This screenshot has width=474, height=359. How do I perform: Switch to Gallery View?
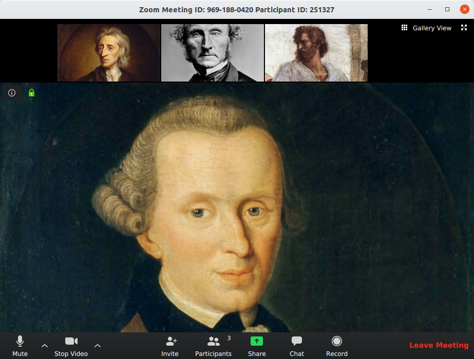coord(426,28)
